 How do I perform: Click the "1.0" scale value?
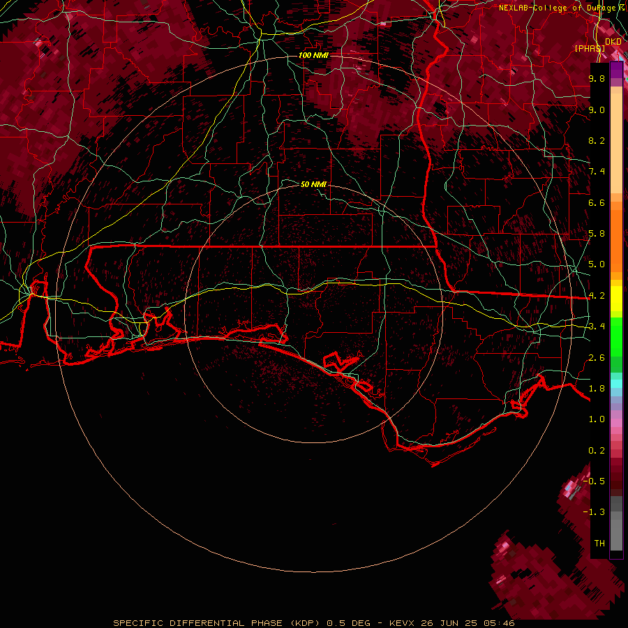(597, 419)
